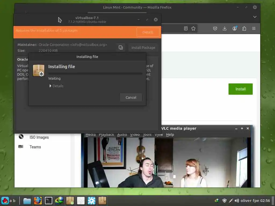Screen dimensions: 275x206
Task: Toggle Firefox reader view icon
Action: (186, 28)
